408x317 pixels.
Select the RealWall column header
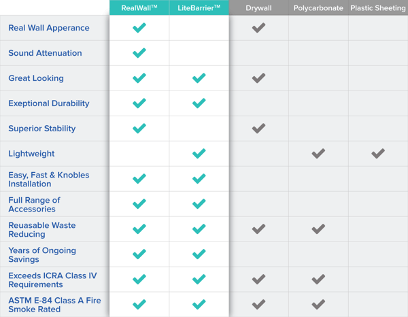point(139,7)
